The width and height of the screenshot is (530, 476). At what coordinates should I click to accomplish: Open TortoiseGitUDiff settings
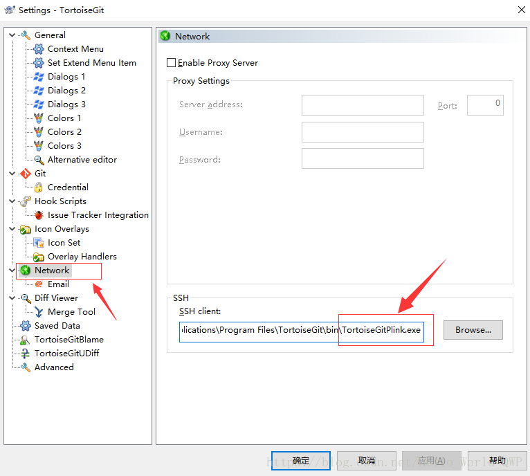[x=66, y=354]
